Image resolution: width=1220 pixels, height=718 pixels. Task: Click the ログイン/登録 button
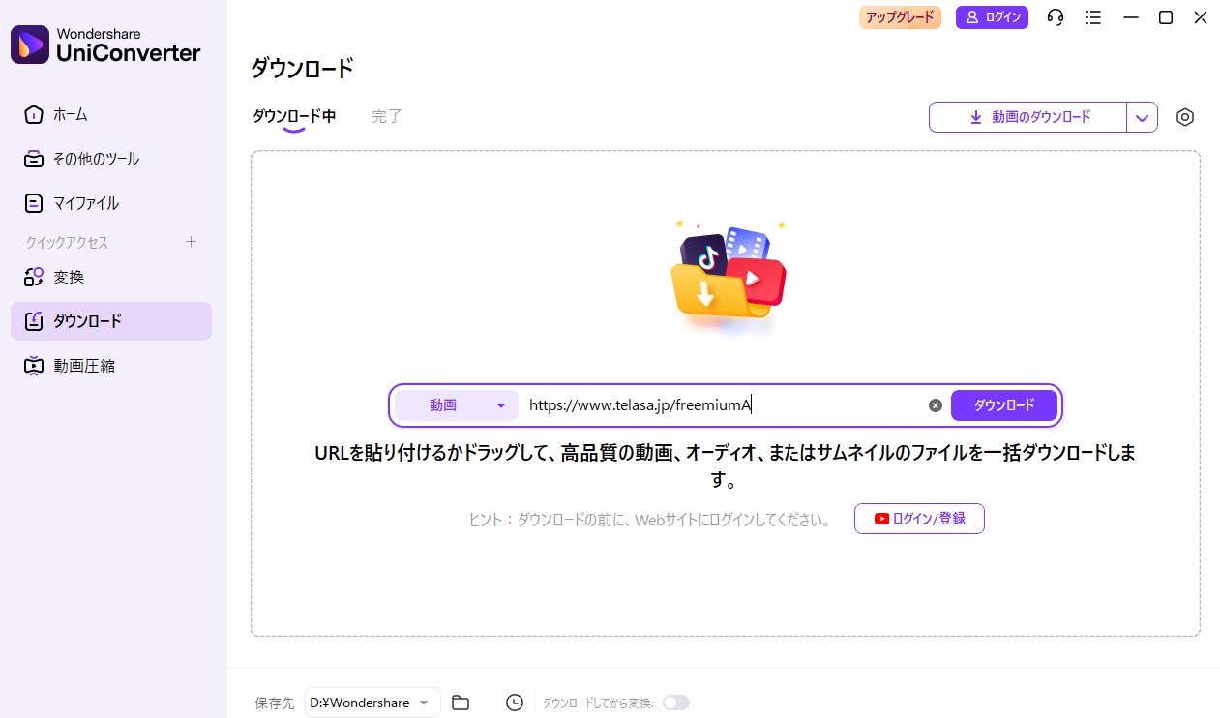click(x=918, y=519)
